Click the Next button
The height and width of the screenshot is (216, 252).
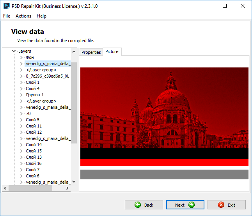(x=185, y=205)
